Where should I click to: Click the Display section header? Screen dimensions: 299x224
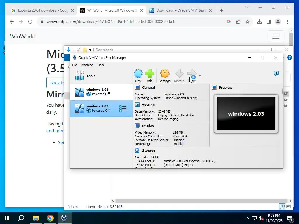click(x=148, y=126)
